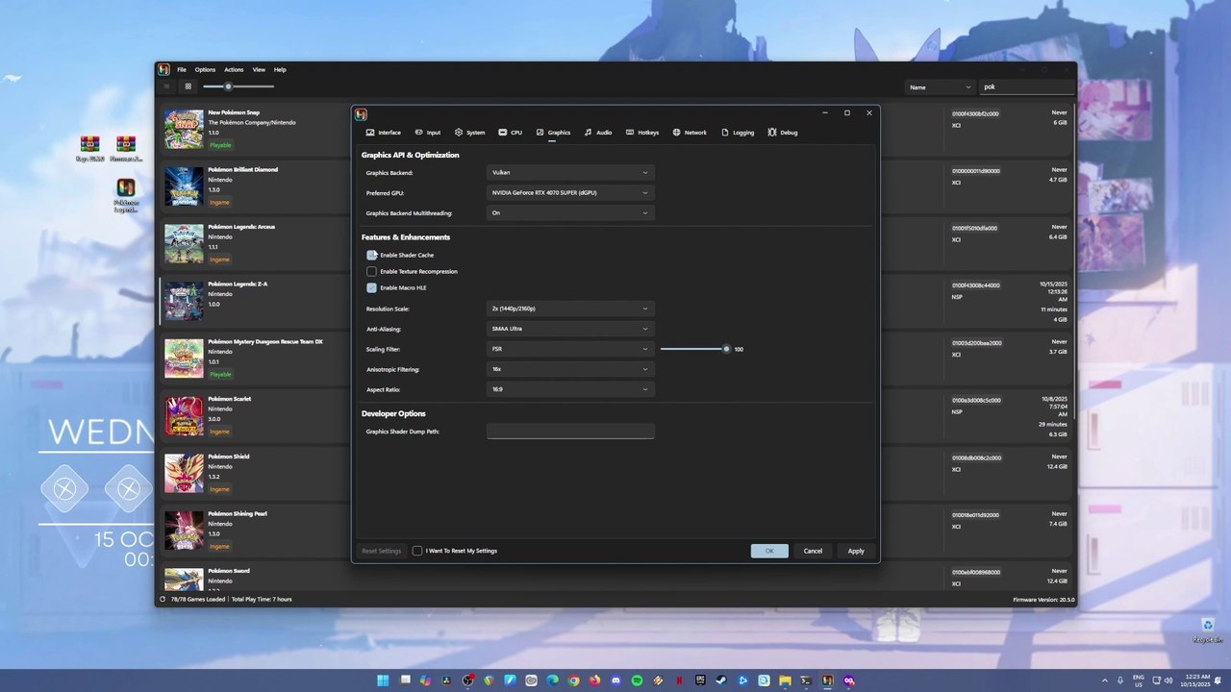Switch to grid view in game list
Viewport: 1231px width, 692px height.
click(x=188, y=86)
